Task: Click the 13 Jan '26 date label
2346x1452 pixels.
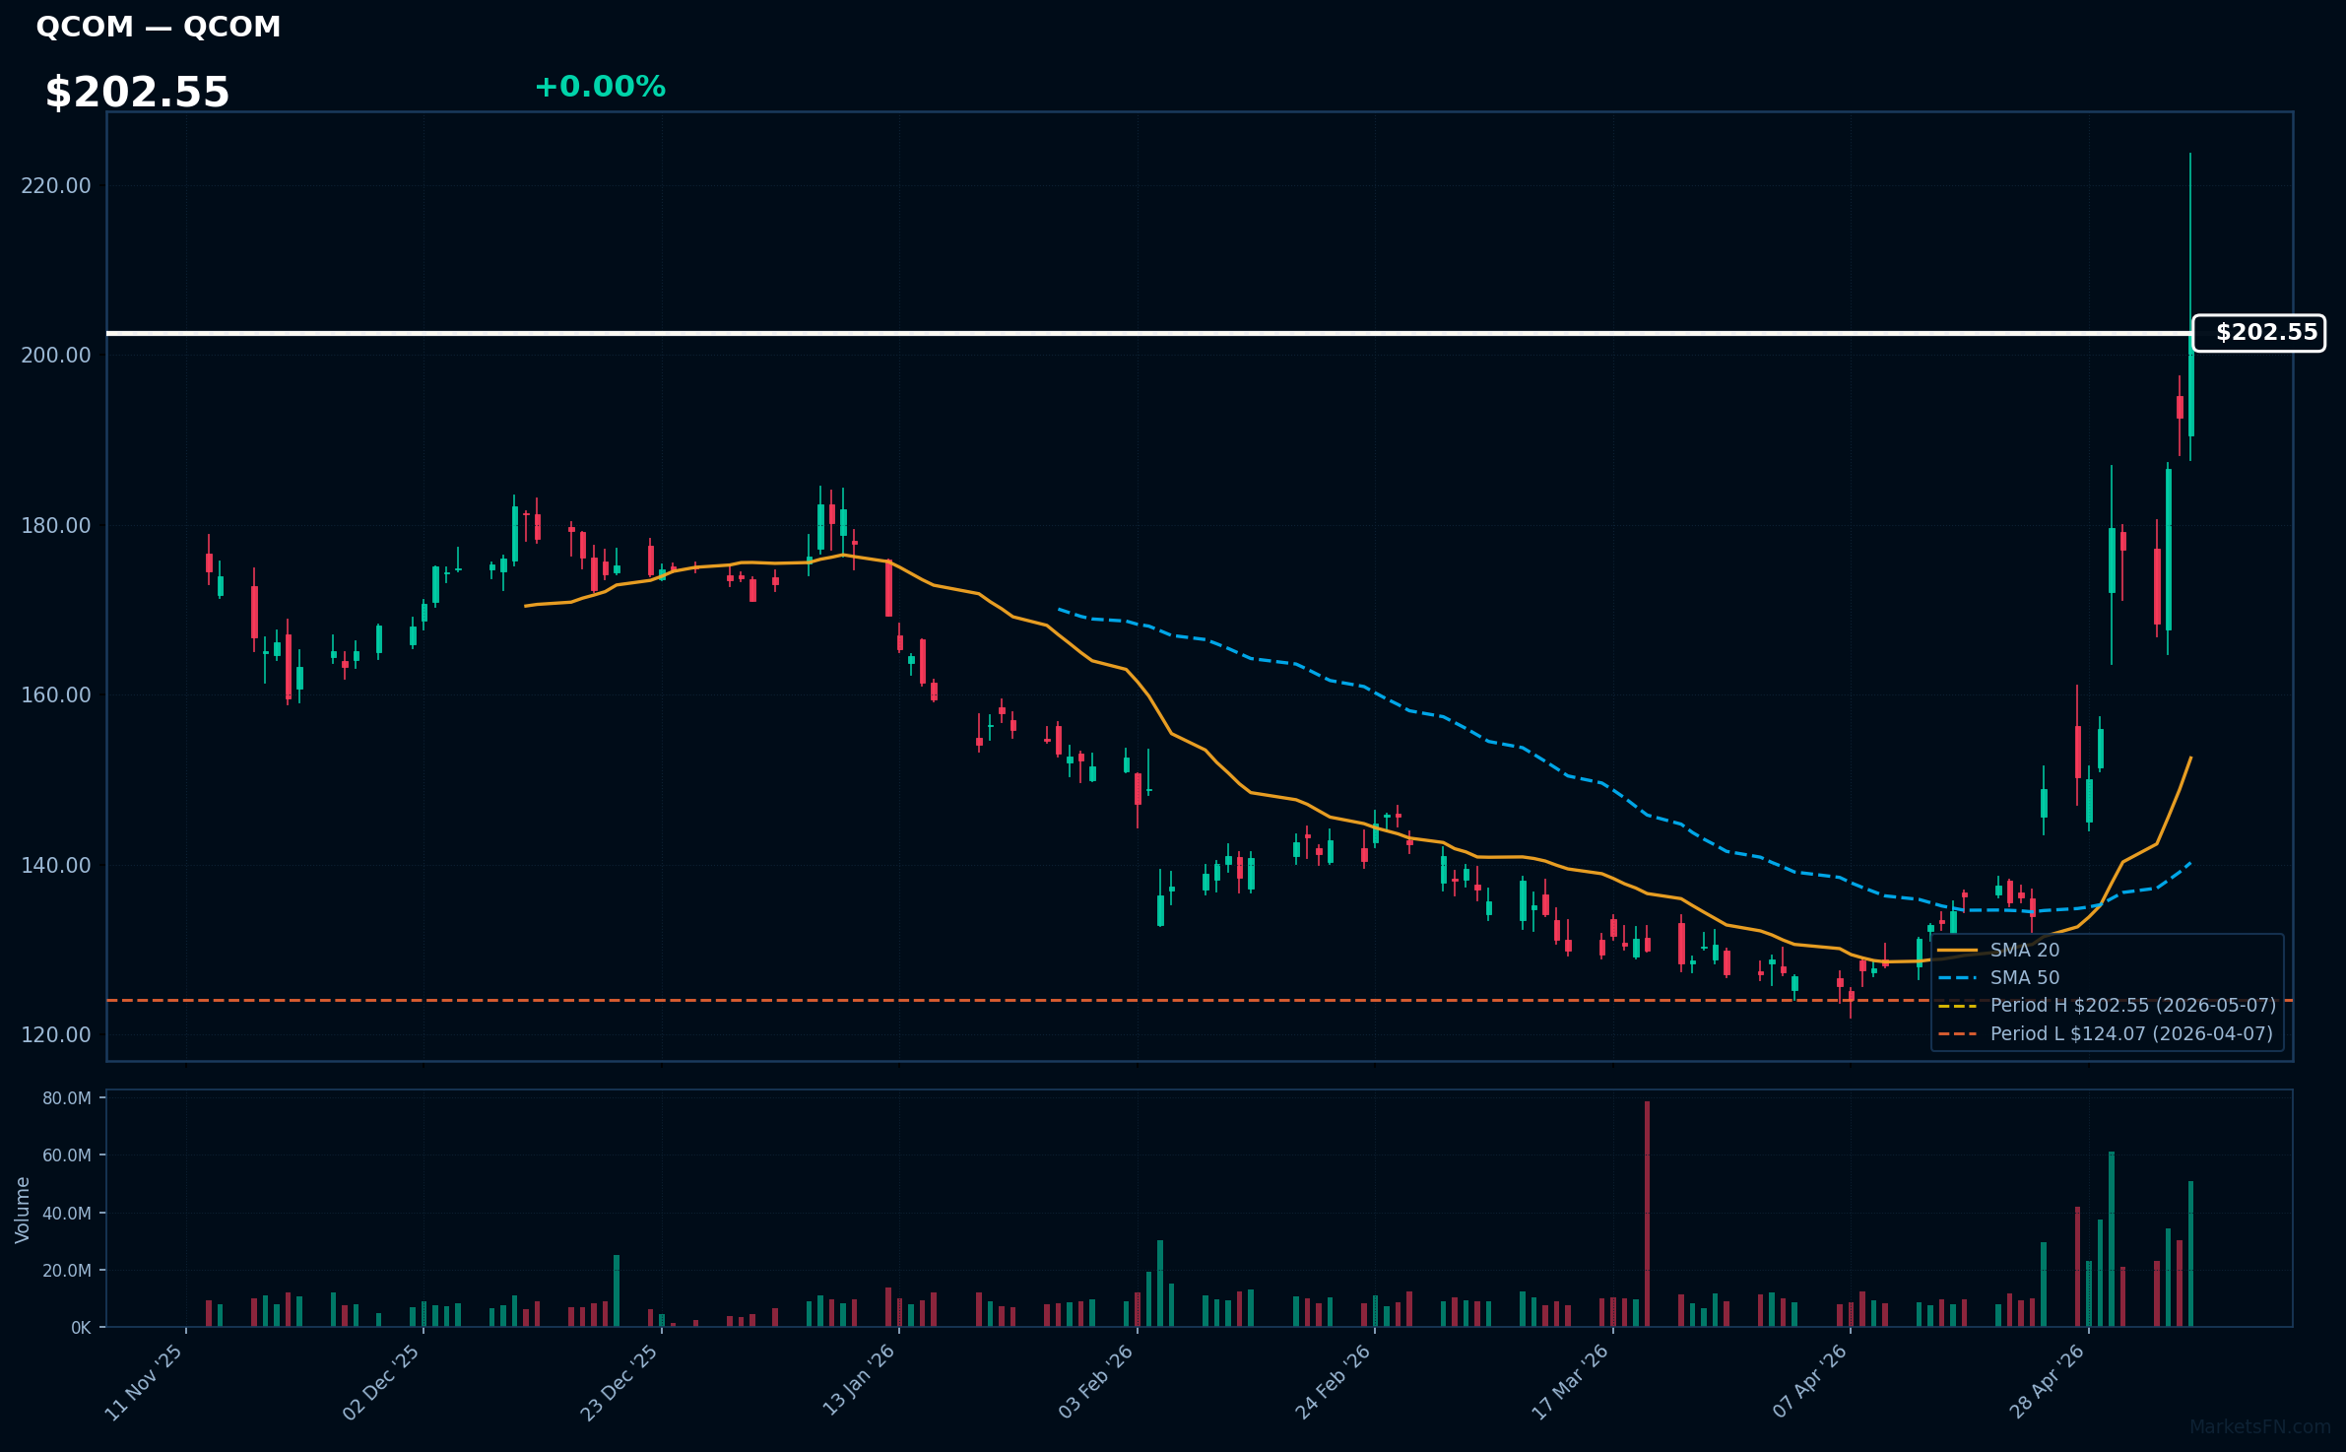Action: (859, 1382)
